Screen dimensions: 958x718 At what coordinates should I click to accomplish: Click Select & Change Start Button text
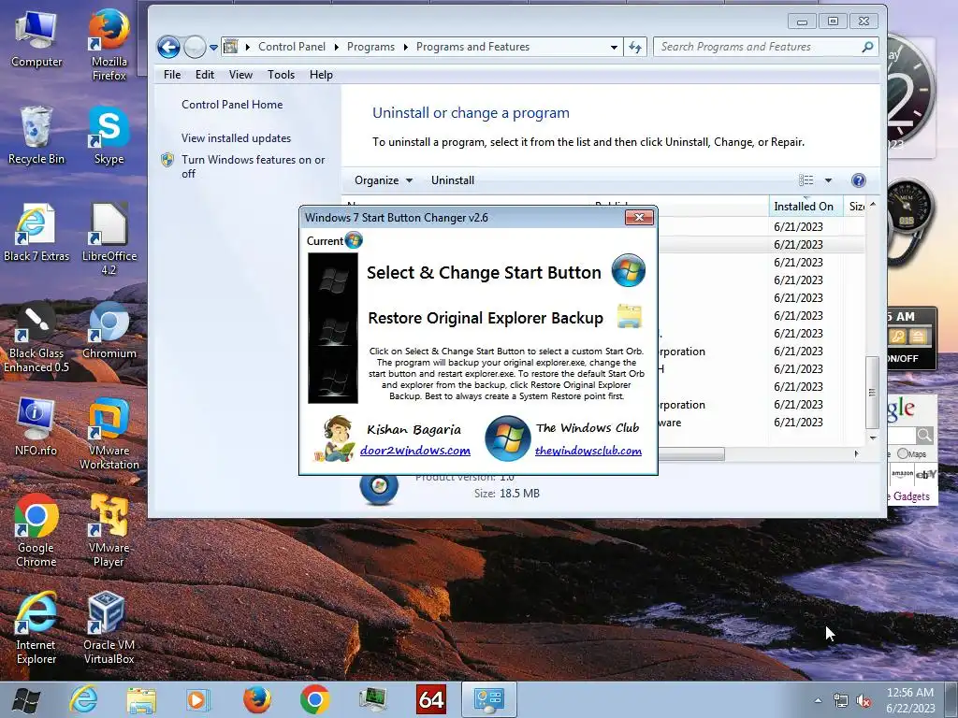click(484, 272)
